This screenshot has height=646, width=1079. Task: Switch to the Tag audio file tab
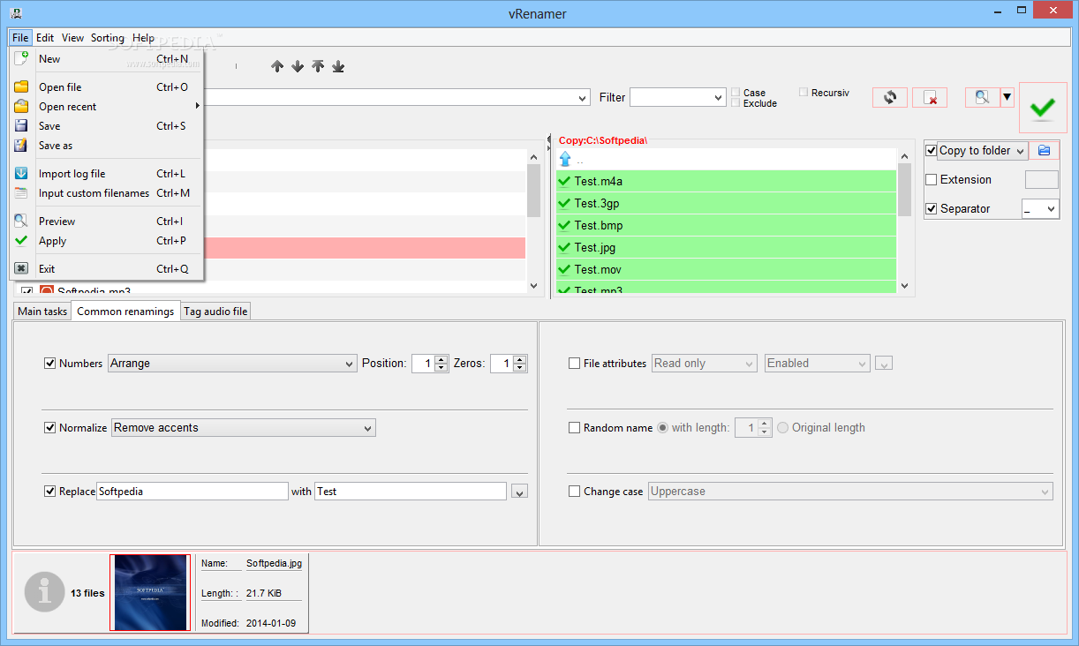pos(215,312)
